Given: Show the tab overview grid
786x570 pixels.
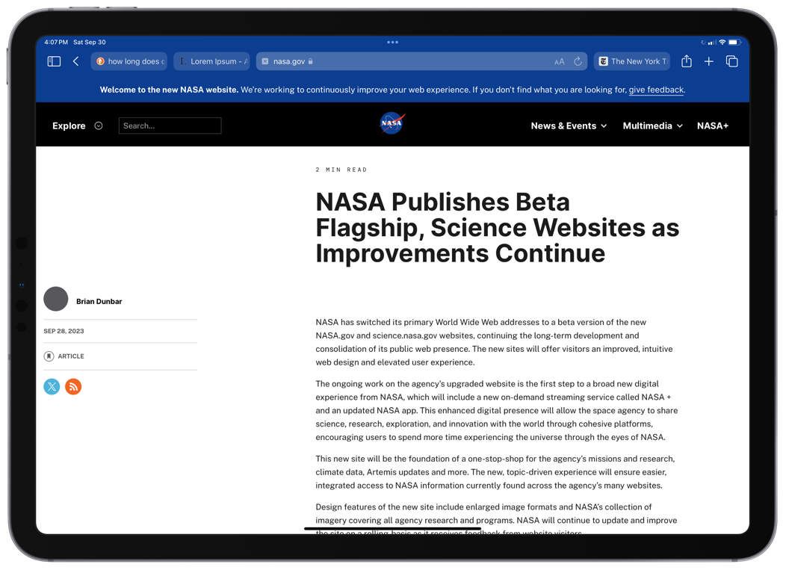Looking at the screenshot, I should (731, 61).
